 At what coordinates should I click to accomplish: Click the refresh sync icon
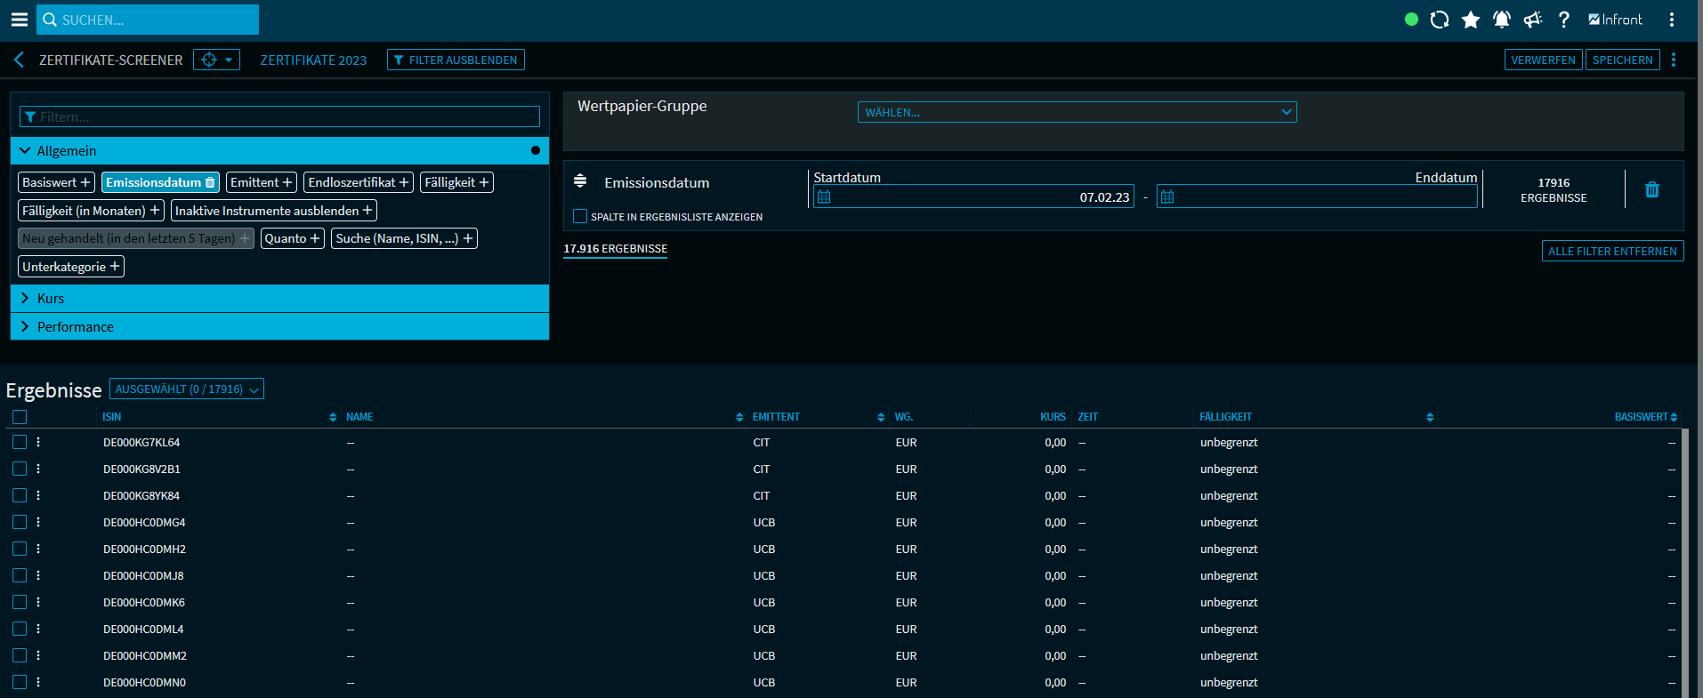[x=1440, y=20]
